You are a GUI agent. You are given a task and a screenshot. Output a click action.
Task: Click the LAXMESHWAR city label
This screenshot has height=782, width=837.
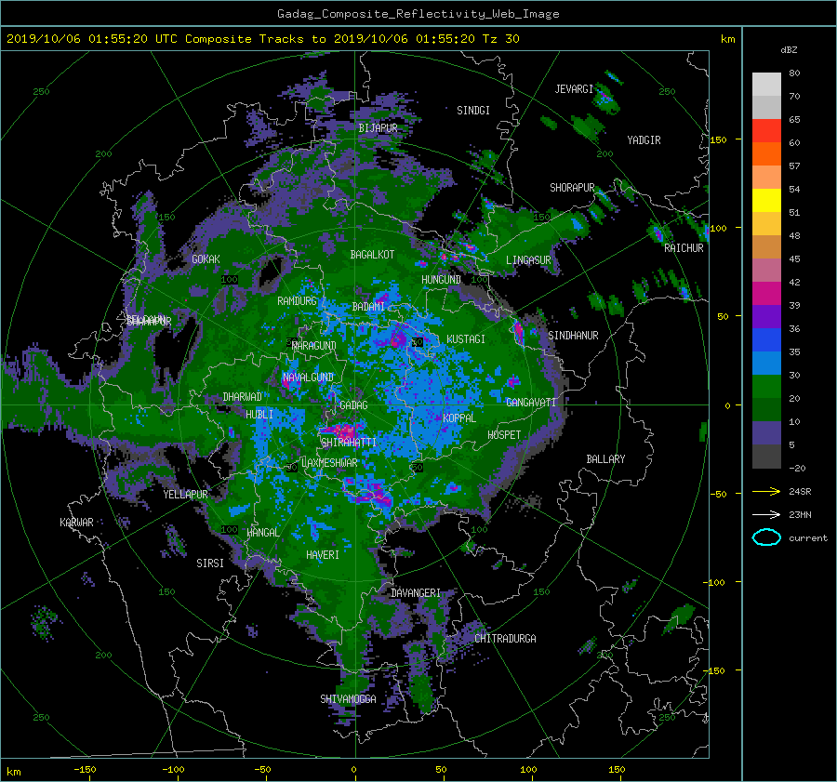[329, 463]
